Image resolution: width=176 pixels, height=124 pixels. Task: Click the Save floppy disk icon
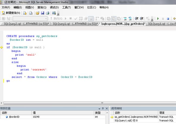[43, 13]
